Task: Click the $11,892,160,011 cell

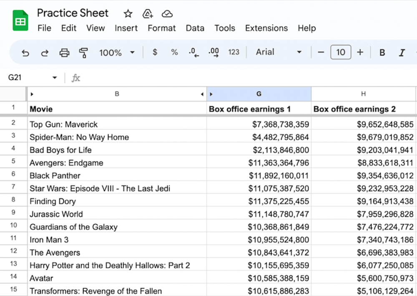Action: click(x=259, y=175)
